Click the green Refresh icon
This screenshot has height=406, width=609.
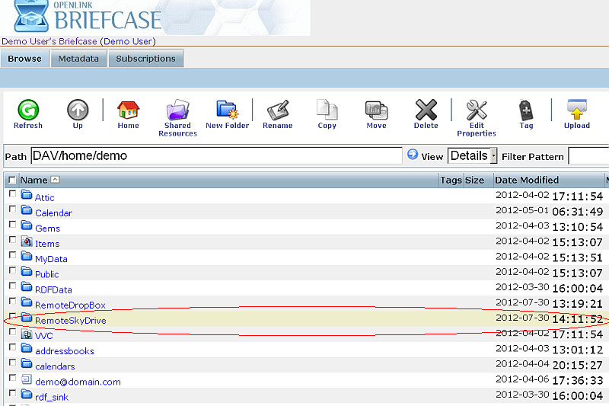coord(28,110)
